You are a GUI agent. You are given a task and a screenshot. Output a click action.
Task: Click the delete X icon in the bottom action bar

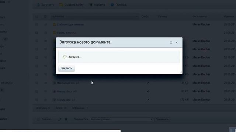click(66, 119)
